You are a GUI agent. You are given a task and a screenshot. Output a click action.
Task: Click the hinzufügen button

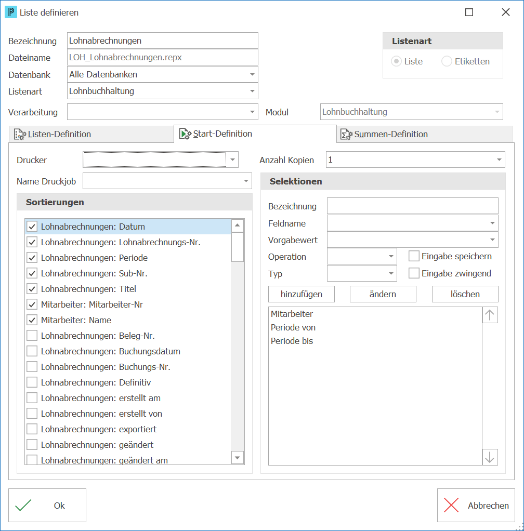pyautogui.click(x=302, y=294)
